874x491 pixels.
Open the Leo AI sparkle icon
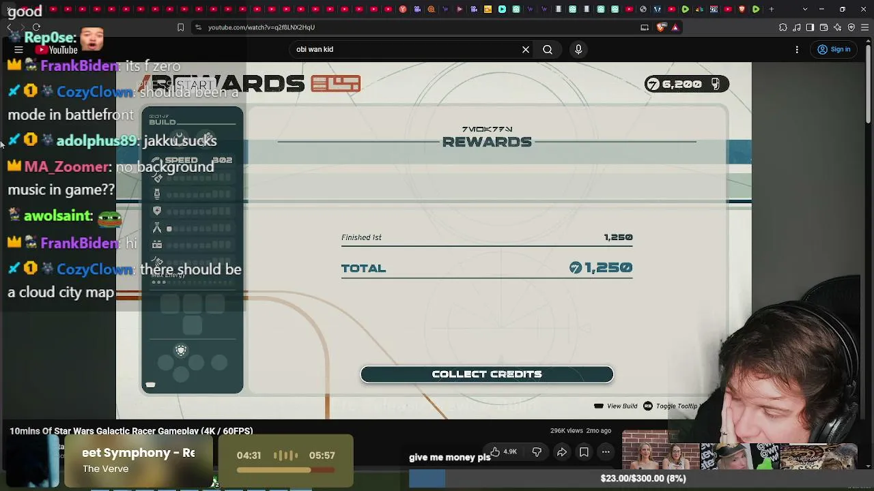tap(837, 27)
